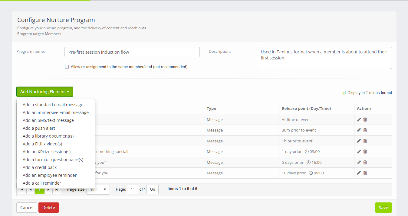
Task: Delete the '1h prior to event' row
Action: click(x=365, y=141)
